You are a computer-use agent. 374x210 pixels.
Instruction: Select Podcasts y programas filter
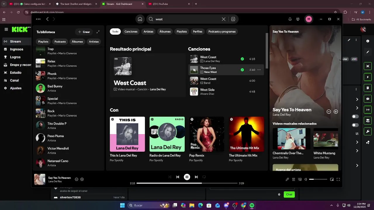pyautogui.click(x=222, y=32)
